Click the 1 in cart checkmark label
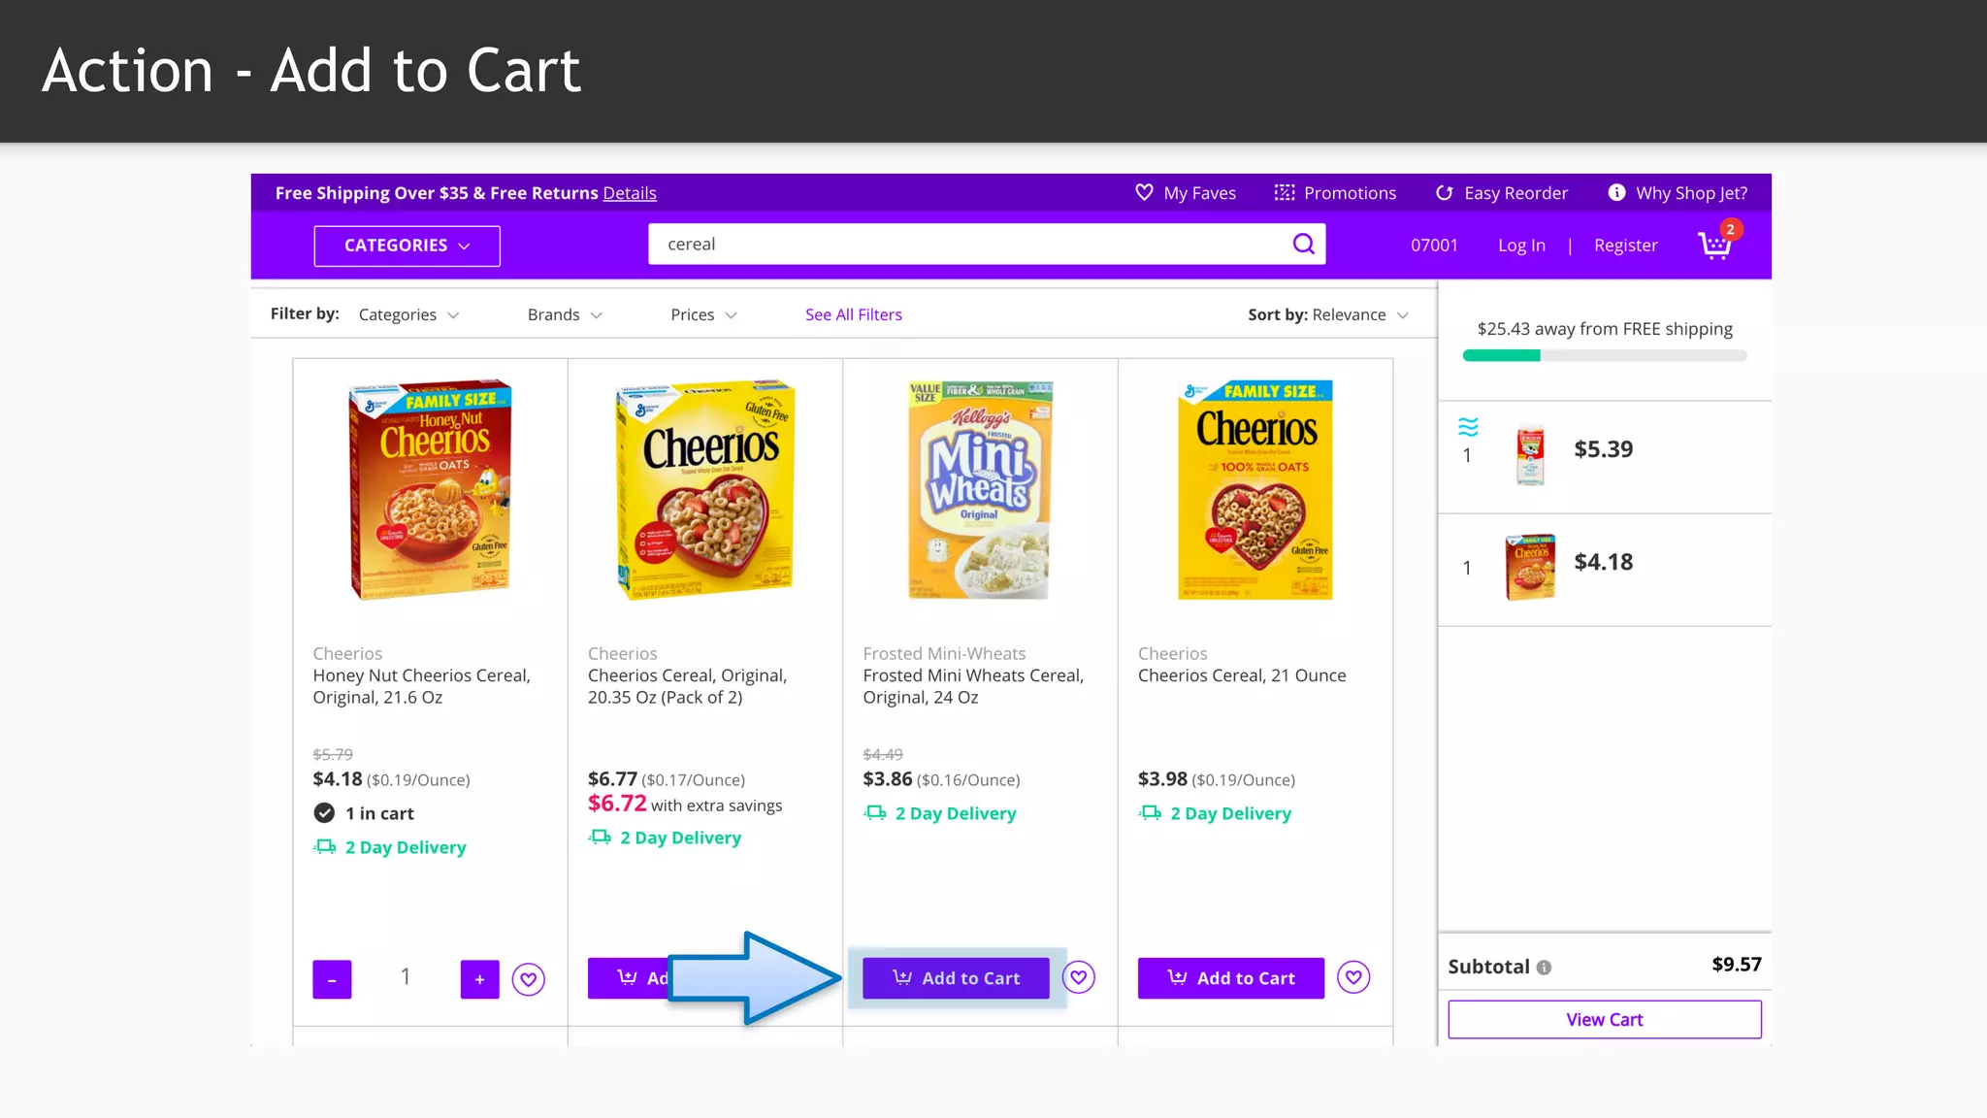Viewport: 1987px width, 1118px height. tap(364, 813)
